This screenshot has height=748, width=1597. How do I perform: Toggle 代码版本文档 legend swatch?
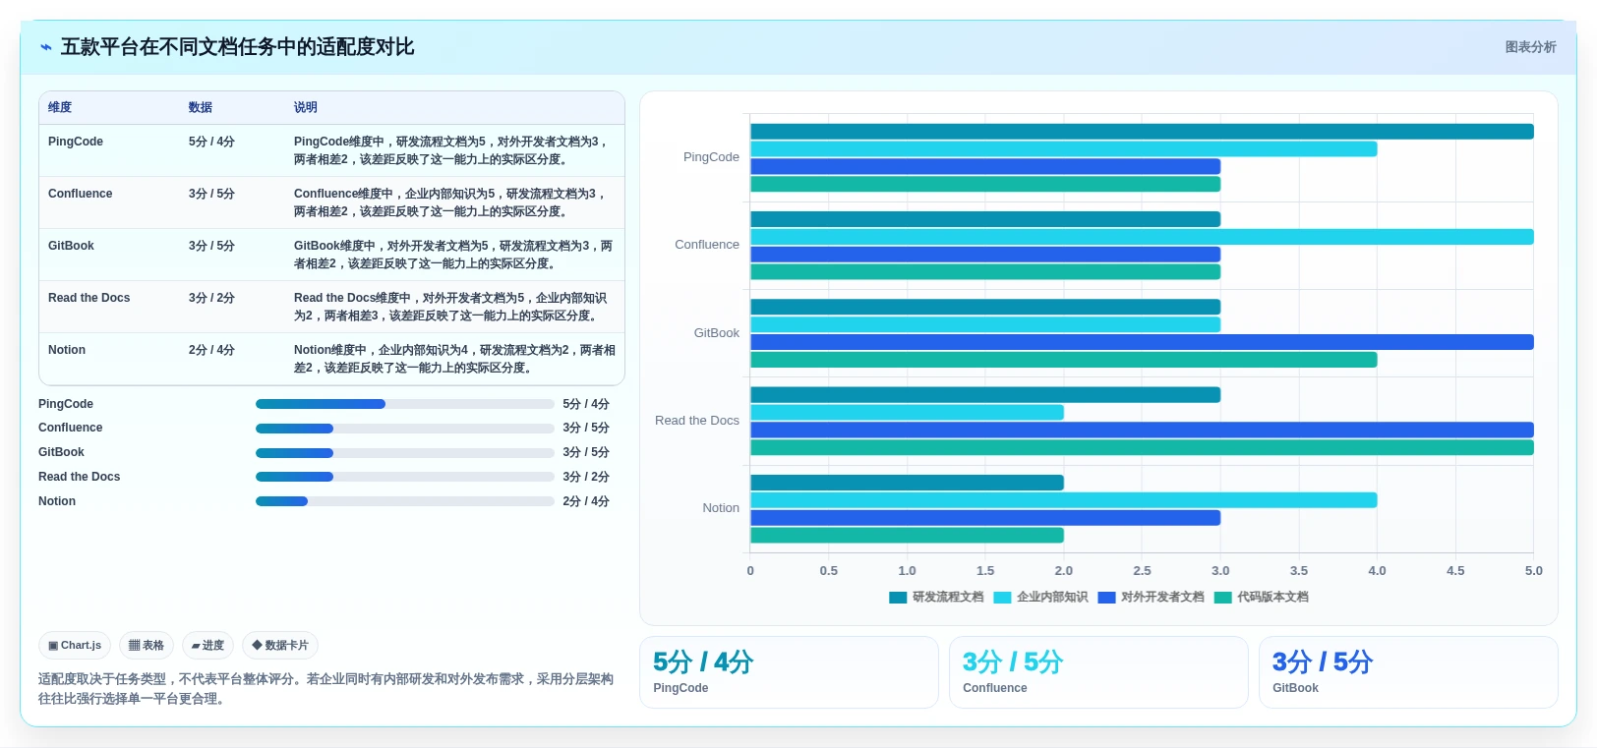click(x=1223, y=598)
